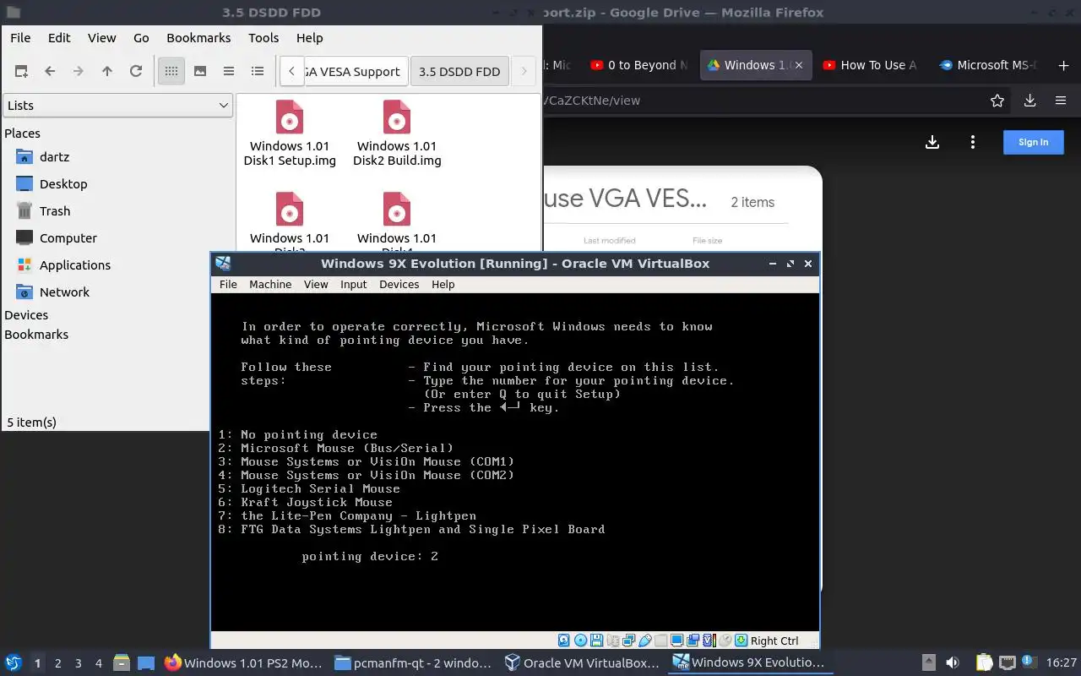This screenshot has width=1081, height=676.
Task: Click VirtualBox optical drive indicator
Action: (x=580, y=641)
